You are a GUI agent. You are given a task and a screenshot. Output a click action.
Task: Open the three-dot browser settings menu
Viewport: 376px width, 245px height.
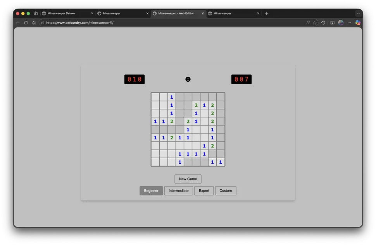pyautogui.click(x=349, y=22)
